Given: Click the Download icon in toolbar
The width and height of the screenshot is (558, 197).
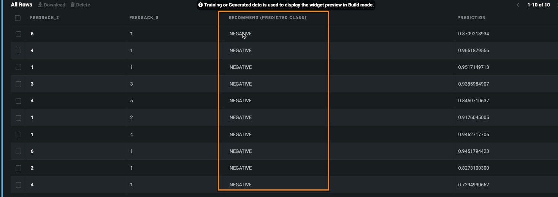Looking at the screenshot, I should tap(40, 5).
